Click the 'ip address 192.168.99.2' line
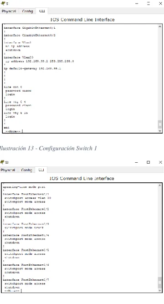Viewport: 164px width, 304px height. (x=40, y=61)
